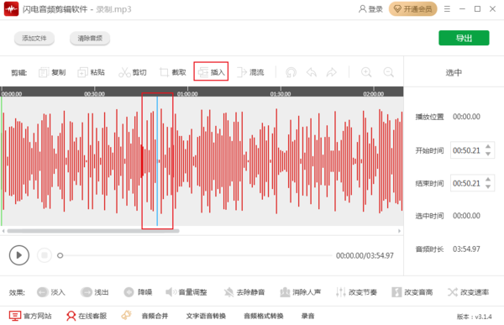The width and height of the screenshot is (504, 325).
Task: Choose the Cut (剪切) scissors tool
Action: (133, 72)
